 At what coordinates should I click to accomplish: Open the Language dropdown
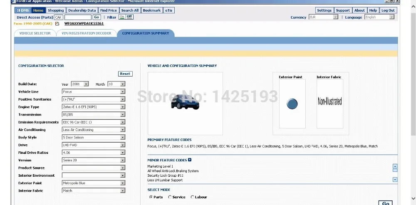coord(379,17)
